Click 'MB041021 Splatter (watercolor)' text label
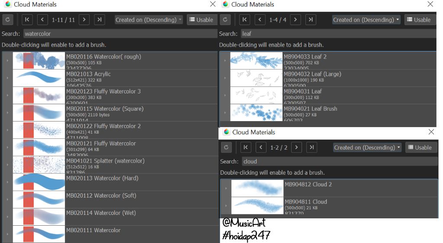The height and width of the screenshot is (243, 443). 106,161
